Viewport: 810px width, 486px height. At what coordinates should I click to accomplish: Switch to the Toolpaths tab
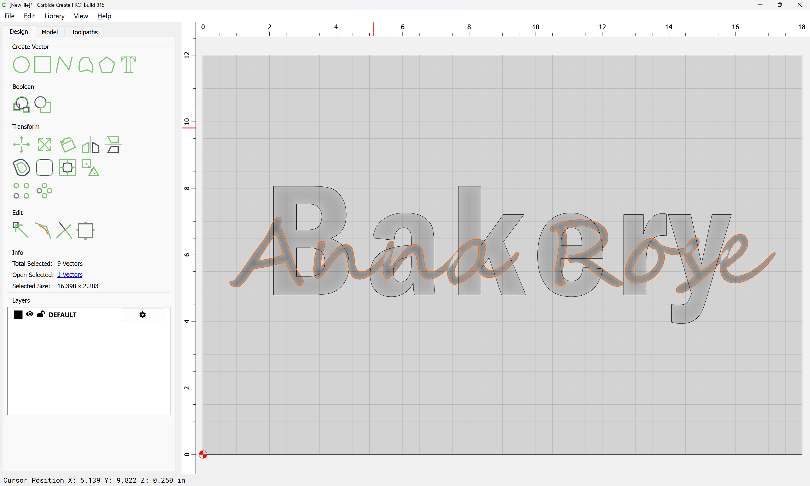(x=84, y=32)
